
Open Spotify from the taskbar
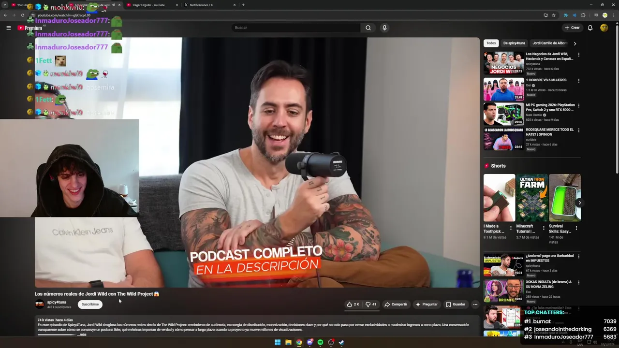pos(320,342)
